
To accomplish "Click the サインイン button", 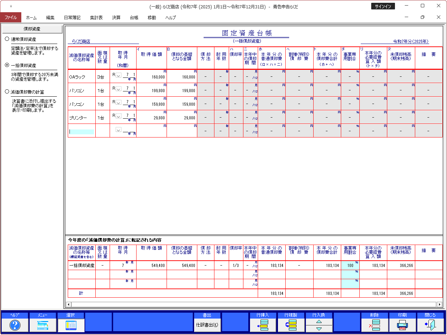I will tap(383, 6).
